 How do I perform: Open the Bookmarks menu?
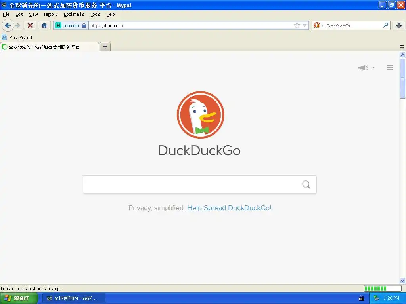[74, 14]
